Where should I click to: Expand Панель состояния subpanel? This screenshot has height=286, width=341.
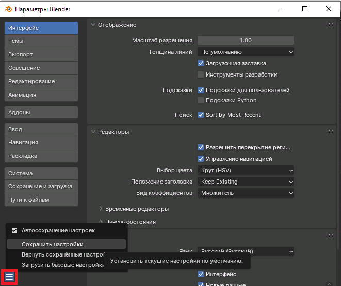pyautogui.click(x=101, y=221)
